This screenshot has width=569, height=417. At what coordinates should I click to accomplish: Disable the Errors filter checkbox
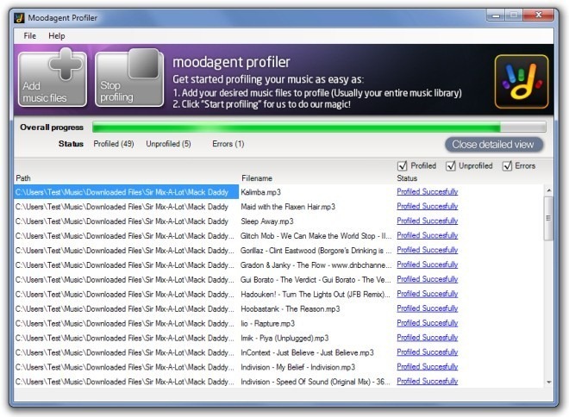click(507, 166)
